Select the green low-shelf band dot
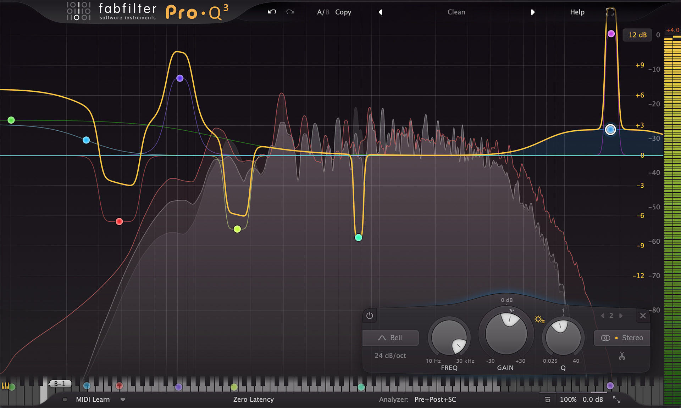681x408 pixels. [x=11, y=120]
